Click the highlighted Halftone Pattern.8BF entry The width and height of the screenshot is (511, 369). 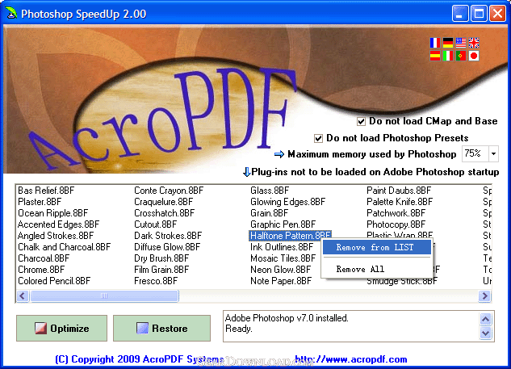click(290, 236)
